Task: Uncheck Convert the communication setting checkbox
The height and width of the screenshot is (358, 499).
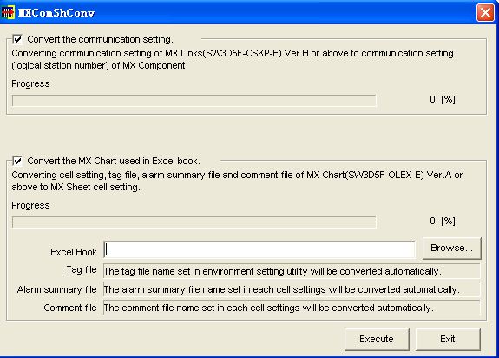Action: pos(17,39)
